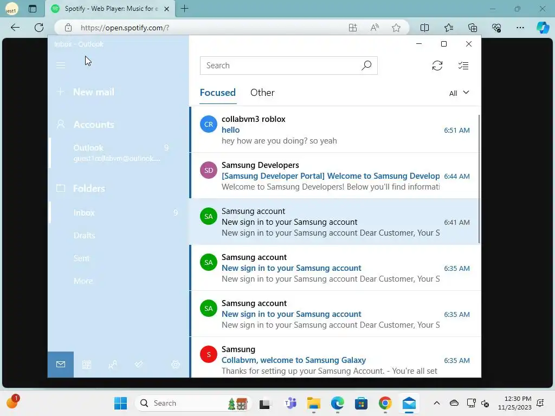Open Windows Start menu
555x416 pixels.
(120, 403)
